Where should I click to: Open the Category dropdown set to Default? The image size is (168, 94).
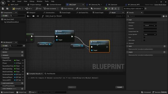(150, 26)
